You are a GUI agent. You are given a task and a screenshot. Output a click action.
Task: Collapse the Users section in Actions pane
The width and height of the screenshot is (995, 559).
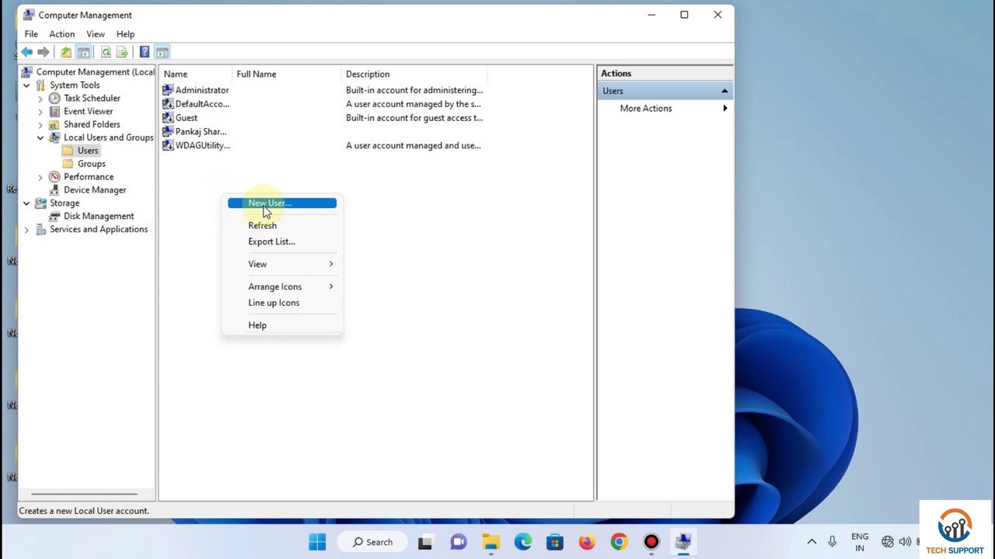pos(724,91)
